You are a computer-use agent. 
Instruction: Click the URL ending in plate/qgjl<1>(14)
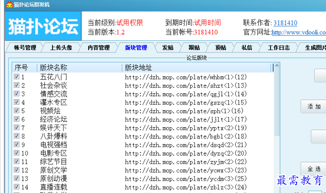(x=186, y=94)
